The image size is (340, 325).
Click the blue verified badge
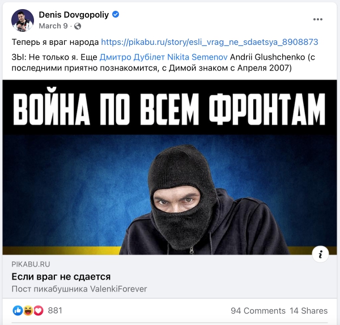point(116,15)
